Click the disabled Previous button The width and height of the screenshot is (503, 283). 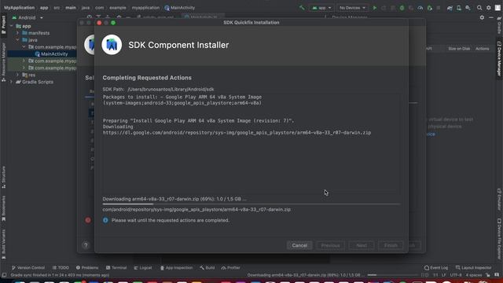[330, 245]
